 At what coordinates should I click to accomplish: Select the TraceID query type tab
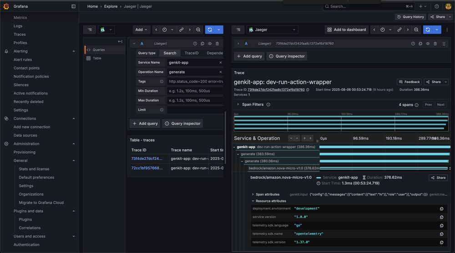coord(192,53)
